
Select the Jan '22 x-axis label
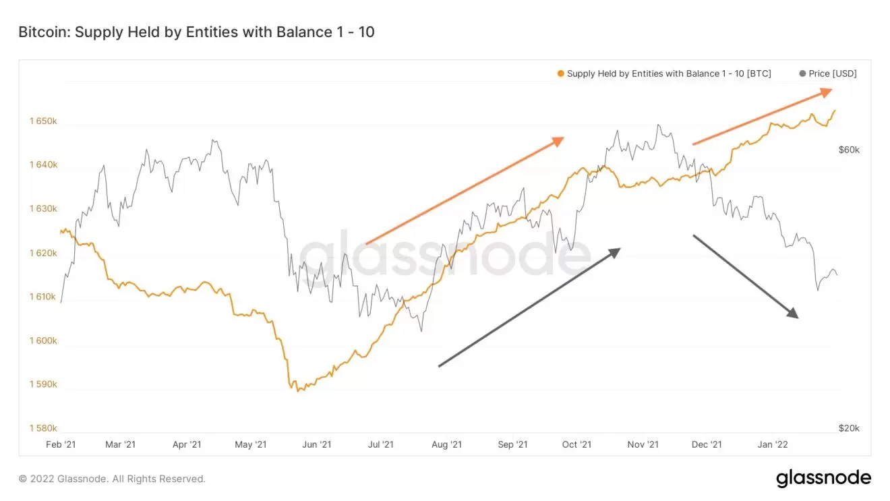(773, 444)
